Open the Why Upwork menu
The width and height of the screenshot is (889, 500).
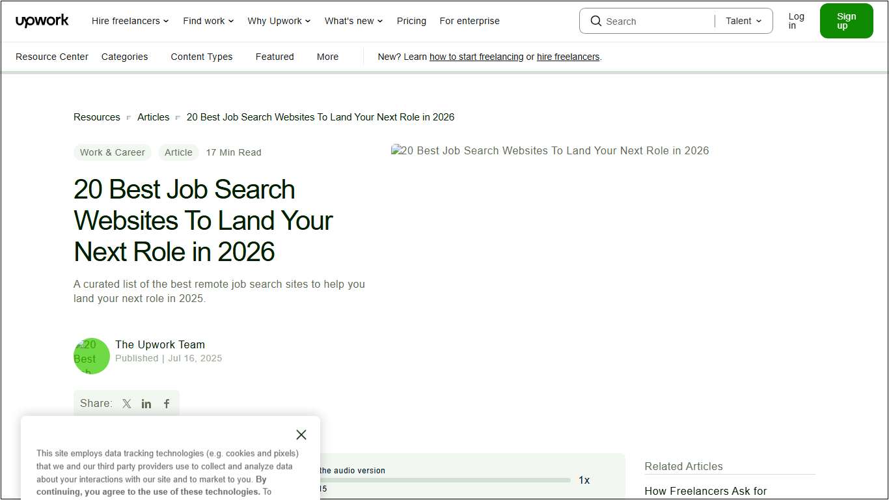(x=279, y=21)
